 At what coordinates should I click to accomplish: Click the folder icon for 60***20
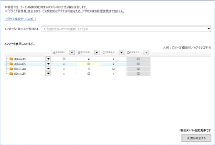click(x=11, y=69)
